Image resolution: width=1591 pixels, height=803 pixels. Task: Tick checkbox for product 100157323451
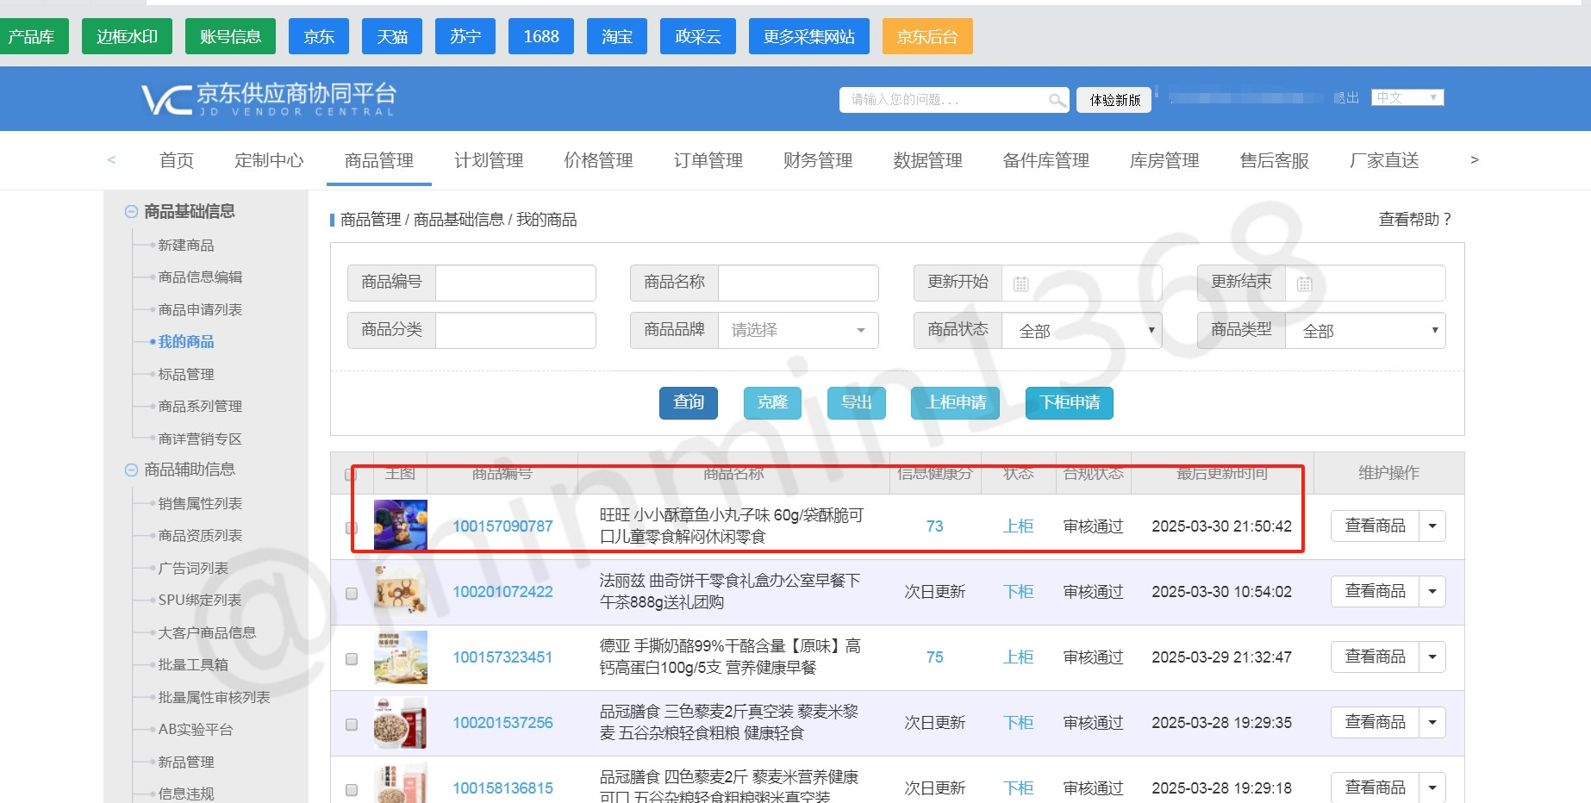[352, 658]
